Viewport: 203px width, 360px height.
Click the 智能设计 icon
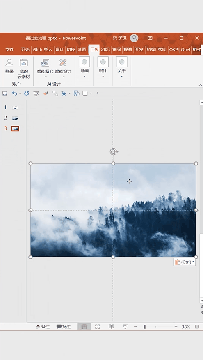coord(63,63)
